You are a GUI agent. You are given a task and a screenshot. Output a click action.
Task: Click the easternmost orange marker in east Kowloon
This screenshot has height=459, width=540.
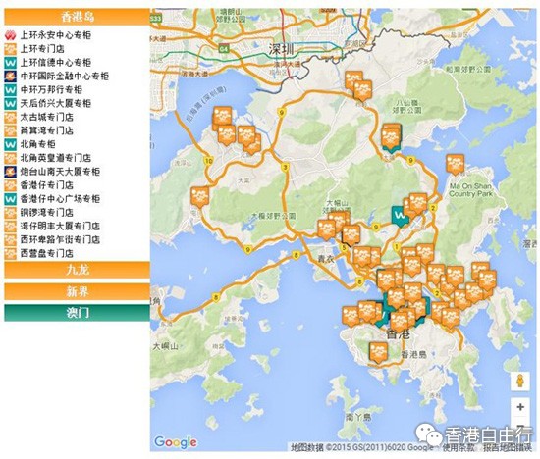487,280
